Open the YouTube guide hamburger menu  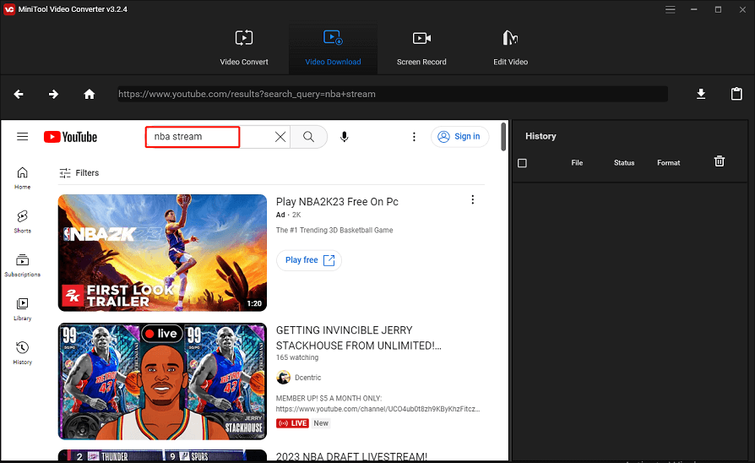point(22,137)
